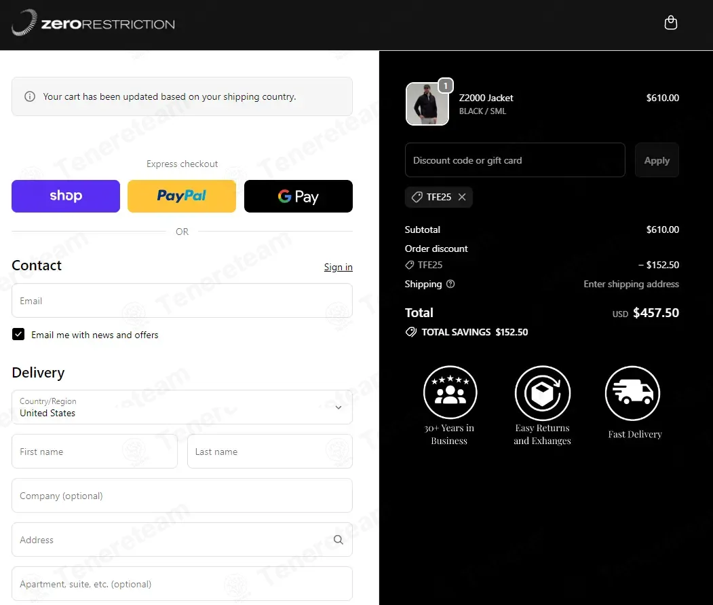Image resolution: width=713 pixels, height=605 pixels.
Task: Uncheck Email me with news and offers
Action: coord(18,335)
